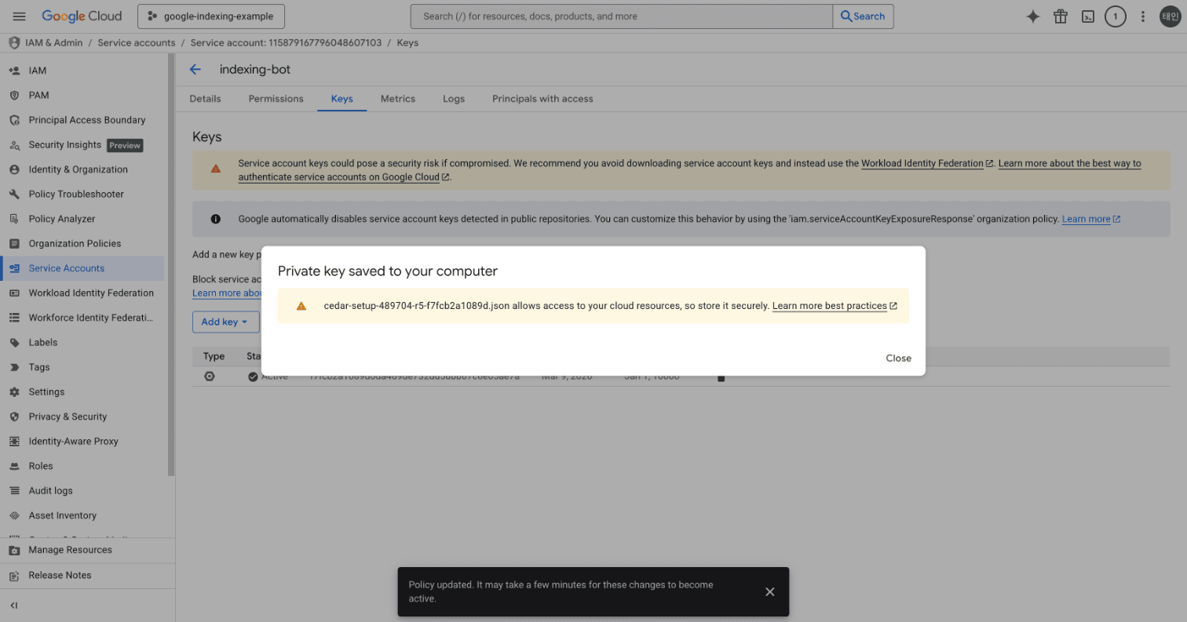Click the Security Insights sidebar icon
This screenshot has width=1187, height=622.
tap(14, 145)
